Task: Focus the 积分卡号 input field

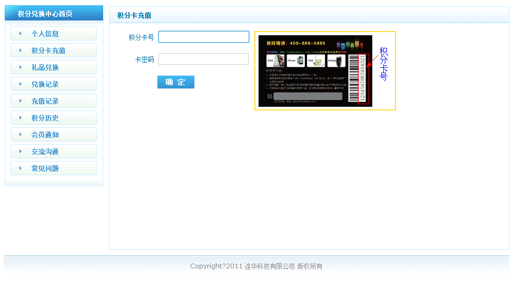Action: point(204,37)
